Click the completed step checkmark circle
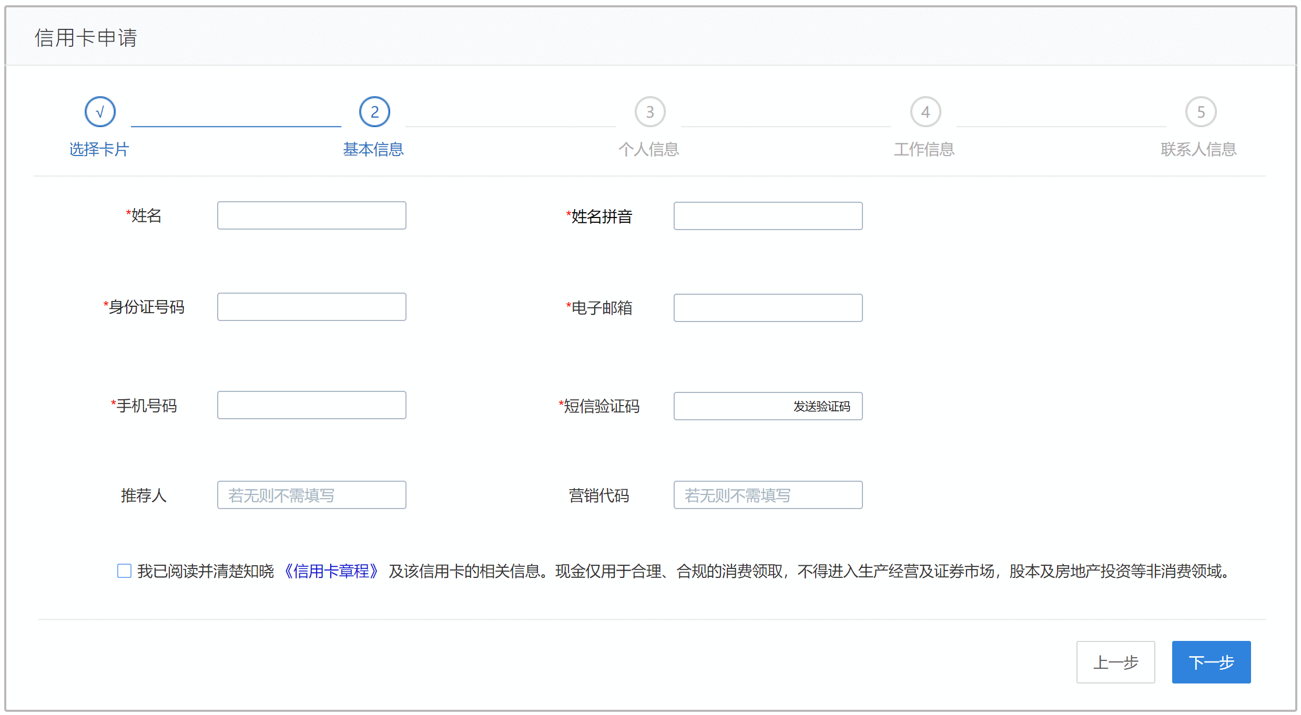 click(100, 112)
